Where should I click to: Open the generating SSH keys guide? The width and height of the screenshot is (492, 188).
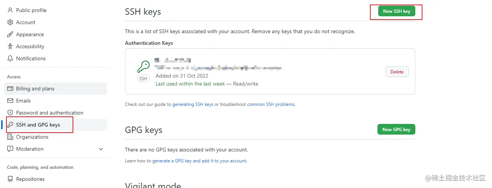pyautogui.click(x=193, y=104)
